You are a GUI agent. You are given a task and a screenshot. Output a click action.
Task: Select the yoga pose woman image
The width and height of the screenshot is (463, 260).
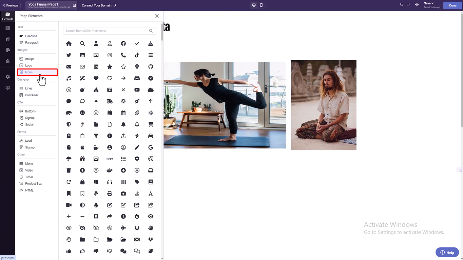pyautogui.click(x=225, y=105)
